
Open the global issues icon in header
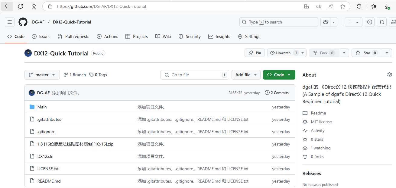pyautogui.click(x=369, y=22)
